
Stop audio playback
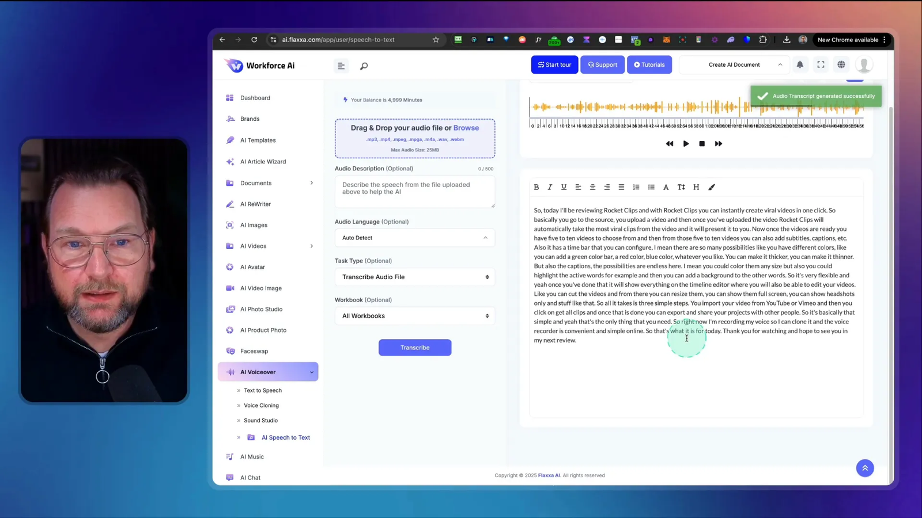(702, 143)
